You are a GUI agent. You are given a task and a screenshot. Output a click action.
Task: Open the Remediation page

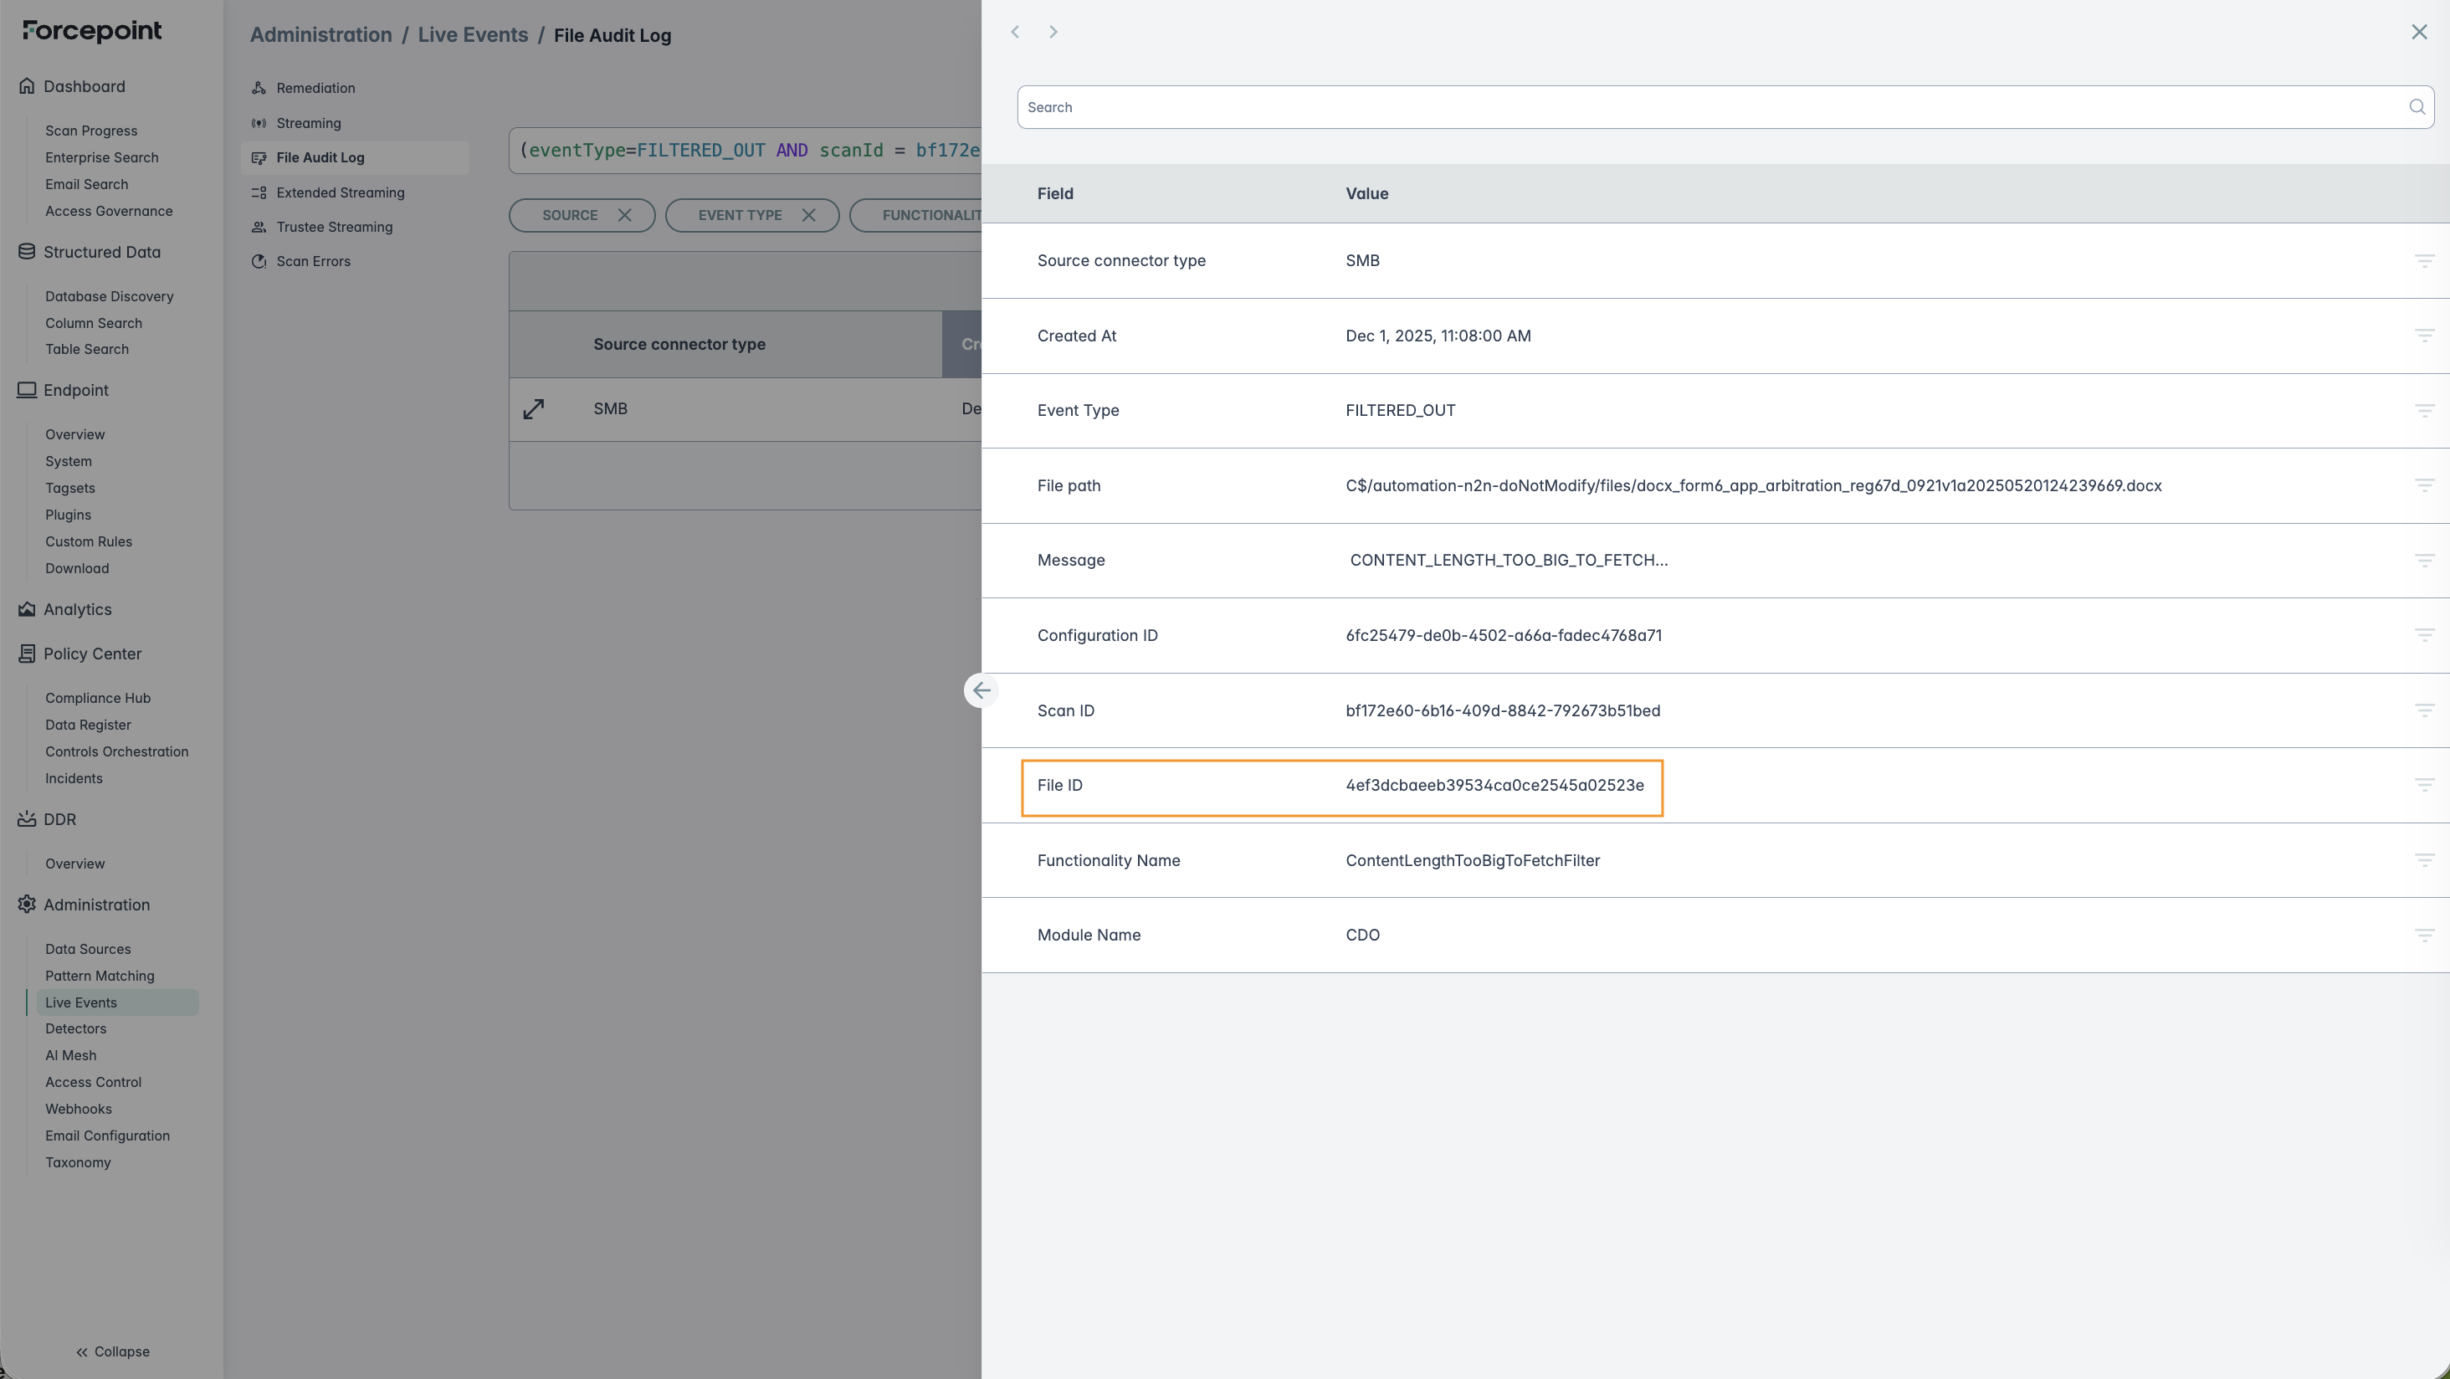point(315,88)
